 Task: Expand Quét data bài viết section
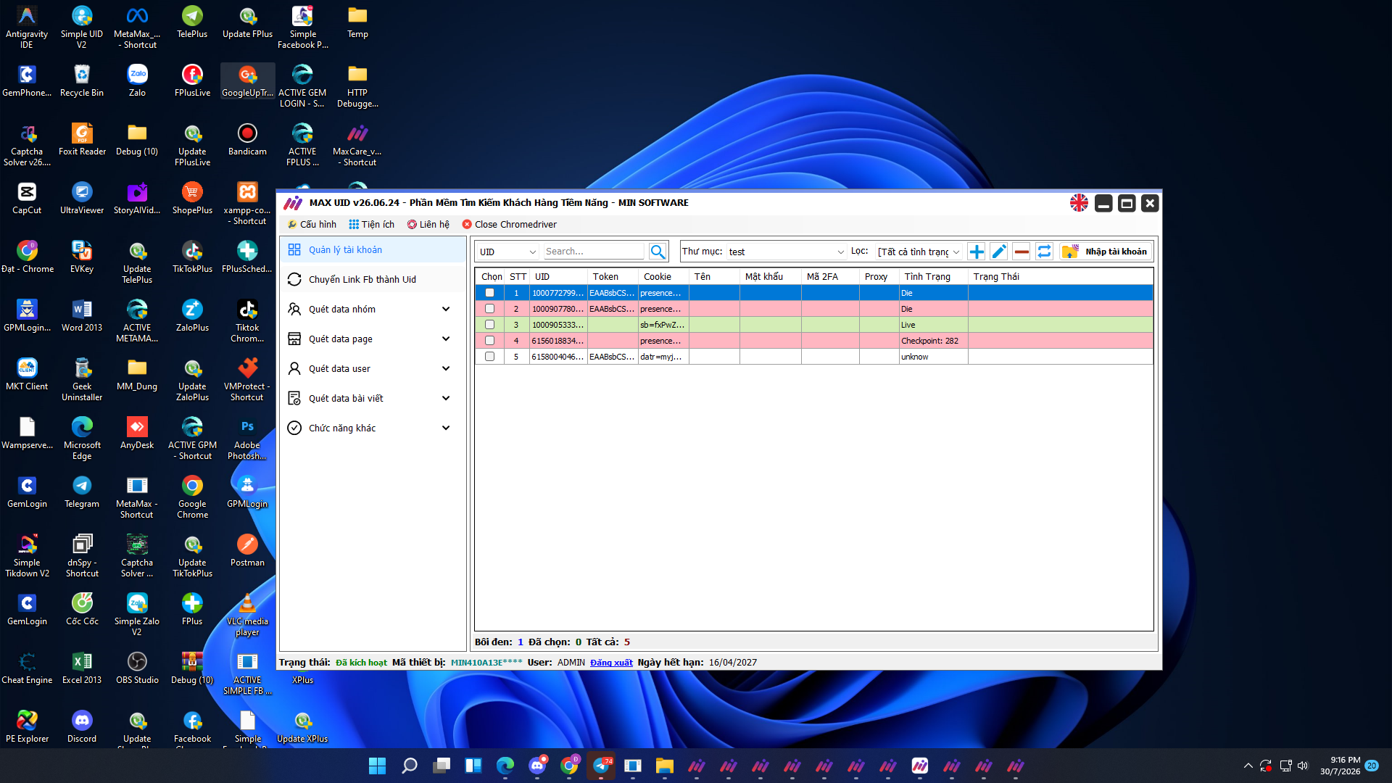pos(373,398)
